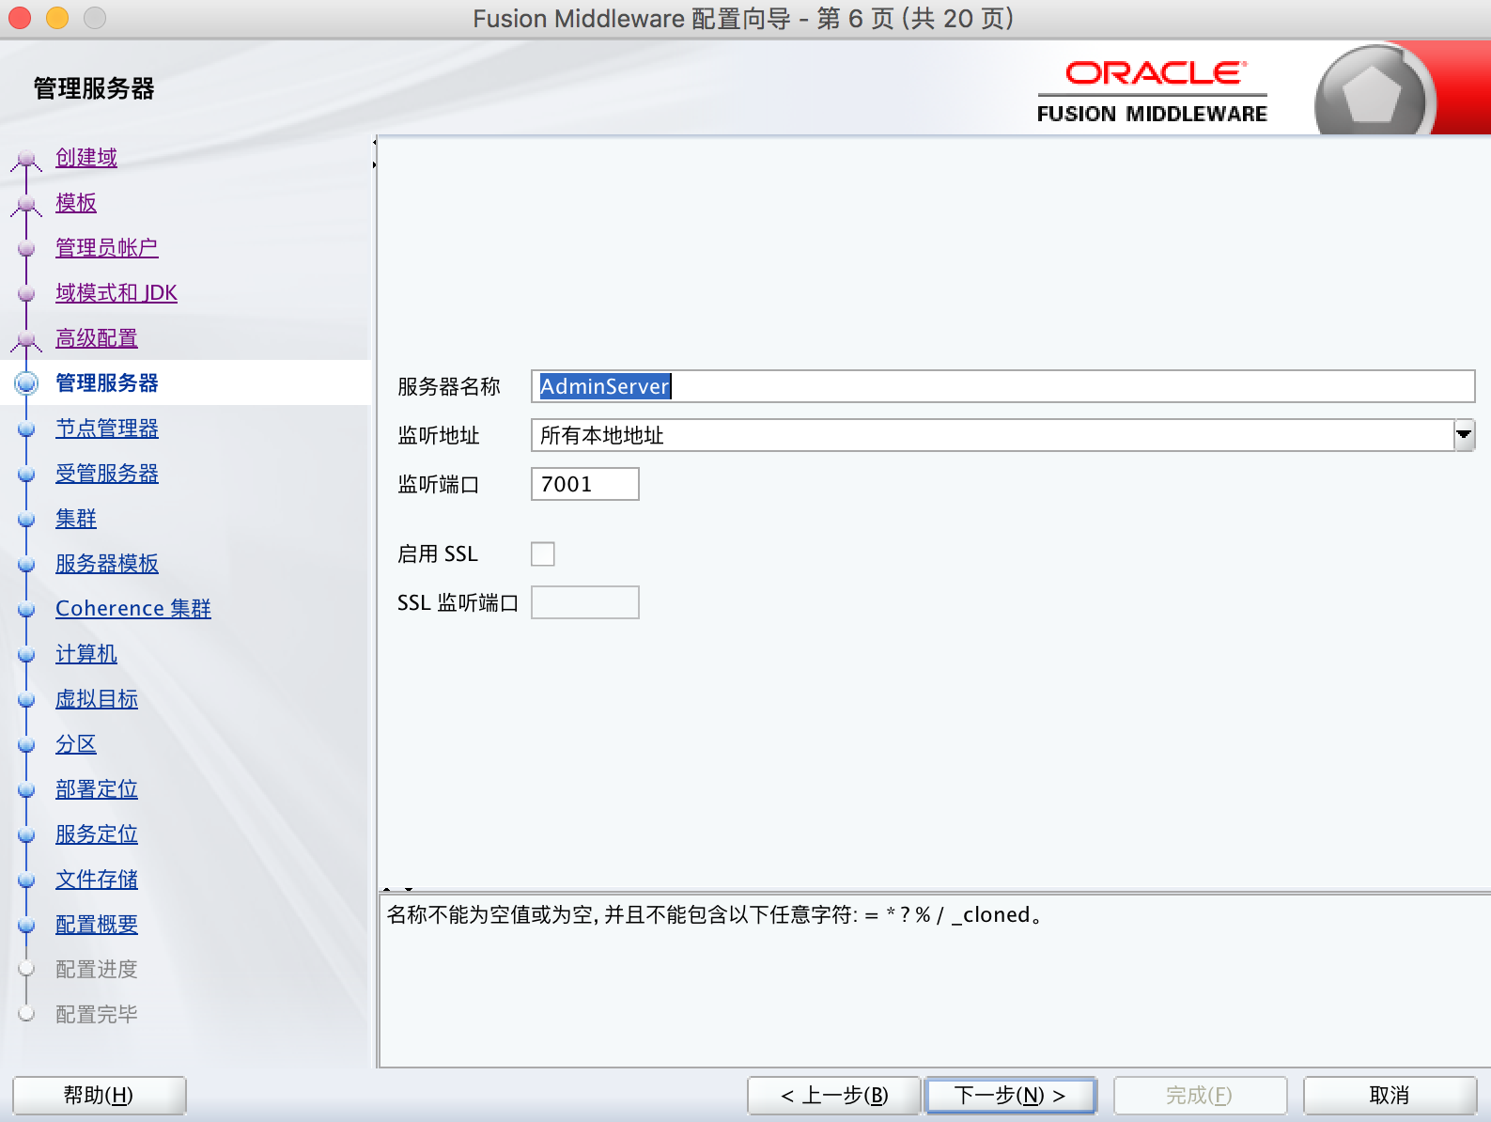Click the 配置完毕 disabled step
The height and width of the screenshot is (1122, 1491).
97,1015
